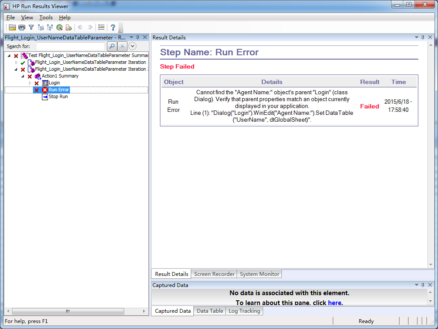Print the run results
Screen dimensions: 438x329
tap(22, 27)
